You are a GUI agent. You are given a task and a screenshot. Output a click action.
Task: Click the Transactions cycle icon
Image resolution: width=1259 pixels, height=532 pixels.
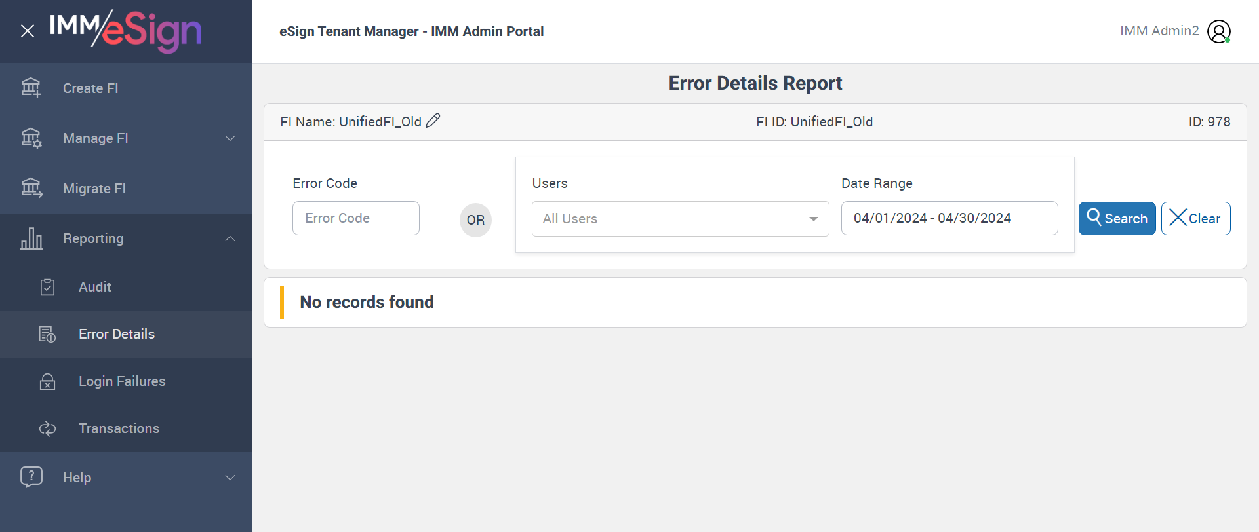tap(47, 428)
